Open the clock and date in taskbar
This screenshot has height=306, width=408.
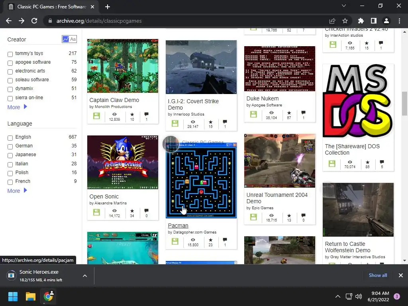[379, 296]
